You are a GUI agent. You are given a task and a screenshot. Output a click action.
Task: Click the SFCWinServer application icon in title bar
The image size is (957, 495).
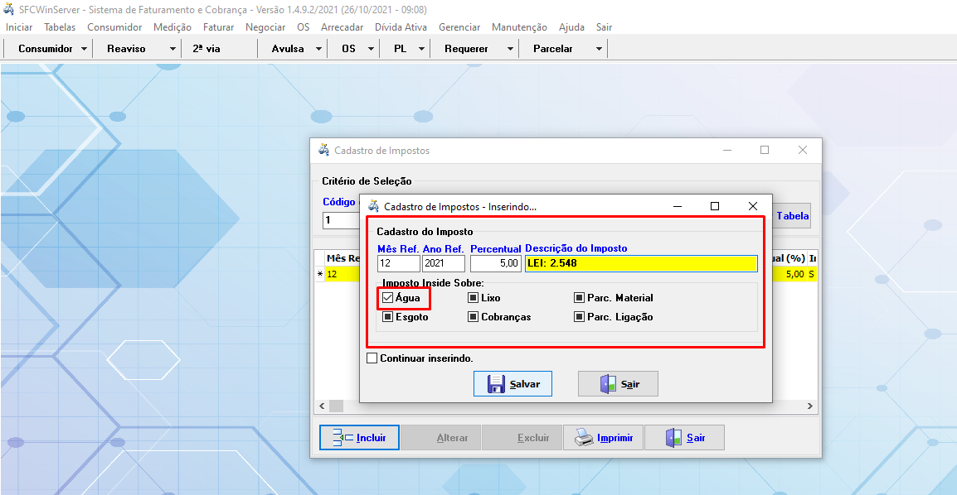[x=8, y=10]
